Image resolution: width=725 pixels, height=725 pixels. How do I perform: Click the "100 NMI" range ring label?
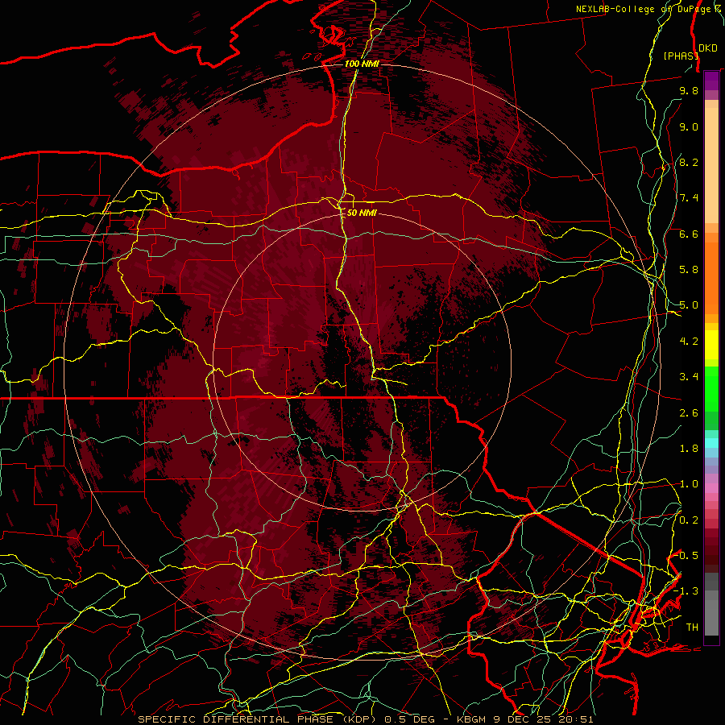[362, 64]
